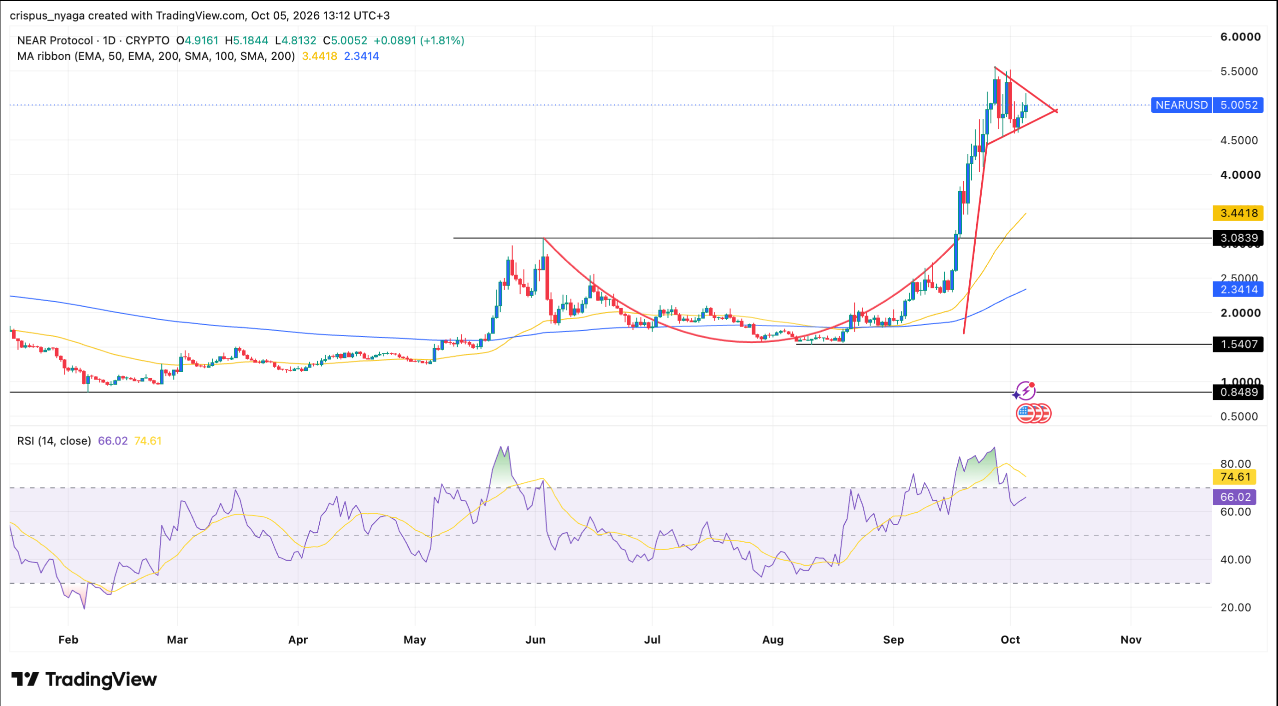Click the MA ribbon indicator label

tap(156, 56)
